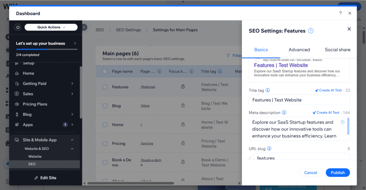The height and width of the screenshot is (190, 366).
Task: Click the Apps grid icon
Action: (x=17, y=125)
